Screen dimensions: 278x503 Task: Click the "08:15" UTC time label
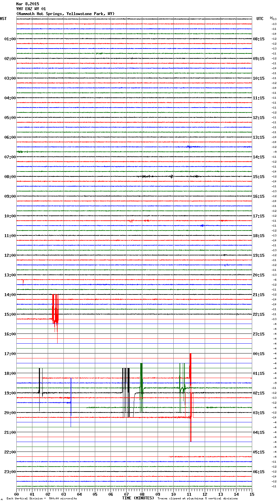pyautogui.click(x=258, y=39)
